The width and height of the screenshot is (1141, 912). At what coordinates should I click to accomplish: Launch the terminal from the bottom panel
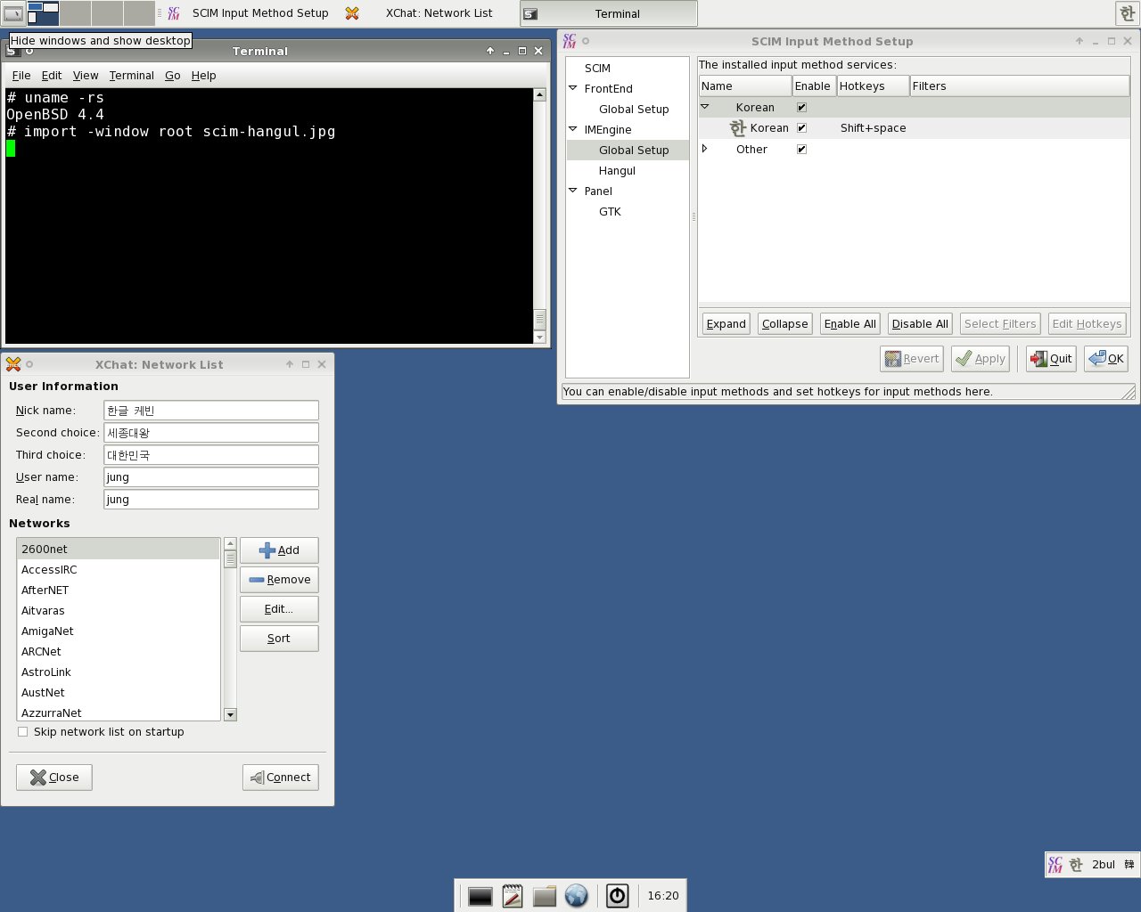coord(480,896)
